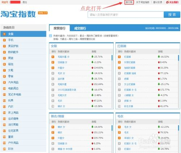Click the orange beta 2.0 badge
The width and height of the screenshot is (181, 153).
click(x=43, y=13)
